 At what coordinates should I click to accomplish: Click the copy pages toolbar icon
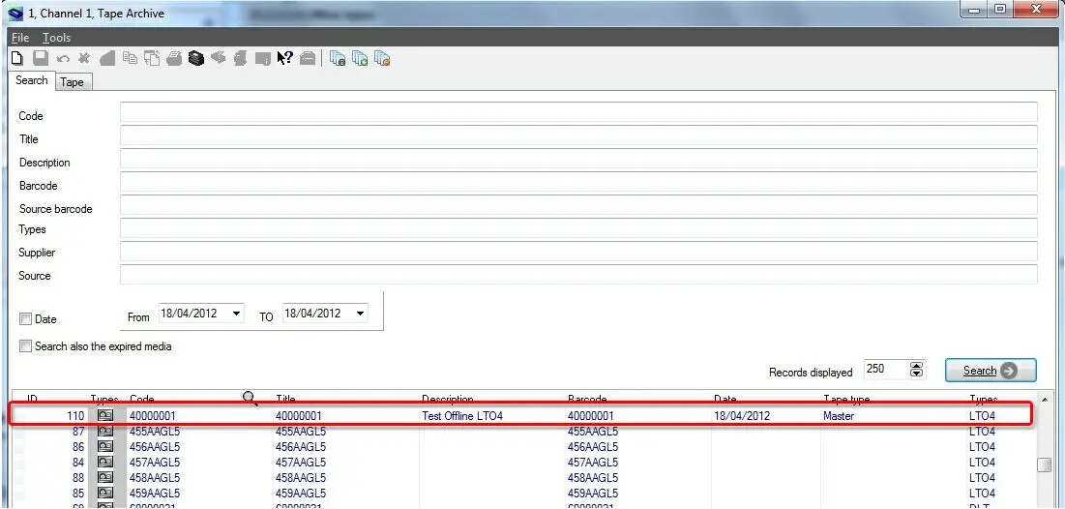click(x=130, y=59)
